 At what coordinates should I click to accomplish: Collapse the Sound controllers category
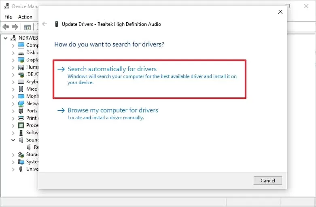[x=13, y=140]
